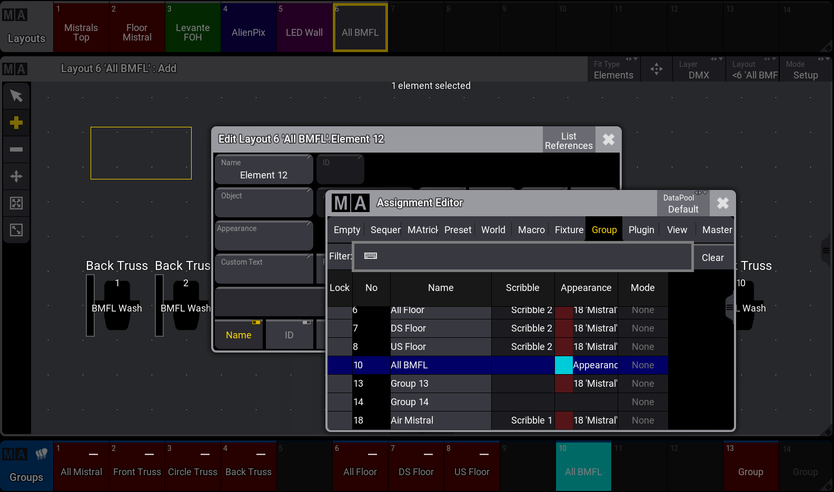The width and height of the screenshot is (834, 492).
Task: Choose the minus Remove tool
Action: 16,149
